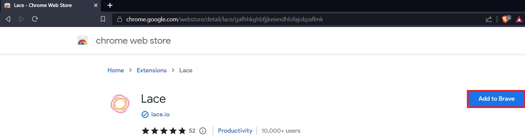The height and width of the screenshot is (139, 525).
Task: Reload the page with the refresh icon
Action: point(35,19)
